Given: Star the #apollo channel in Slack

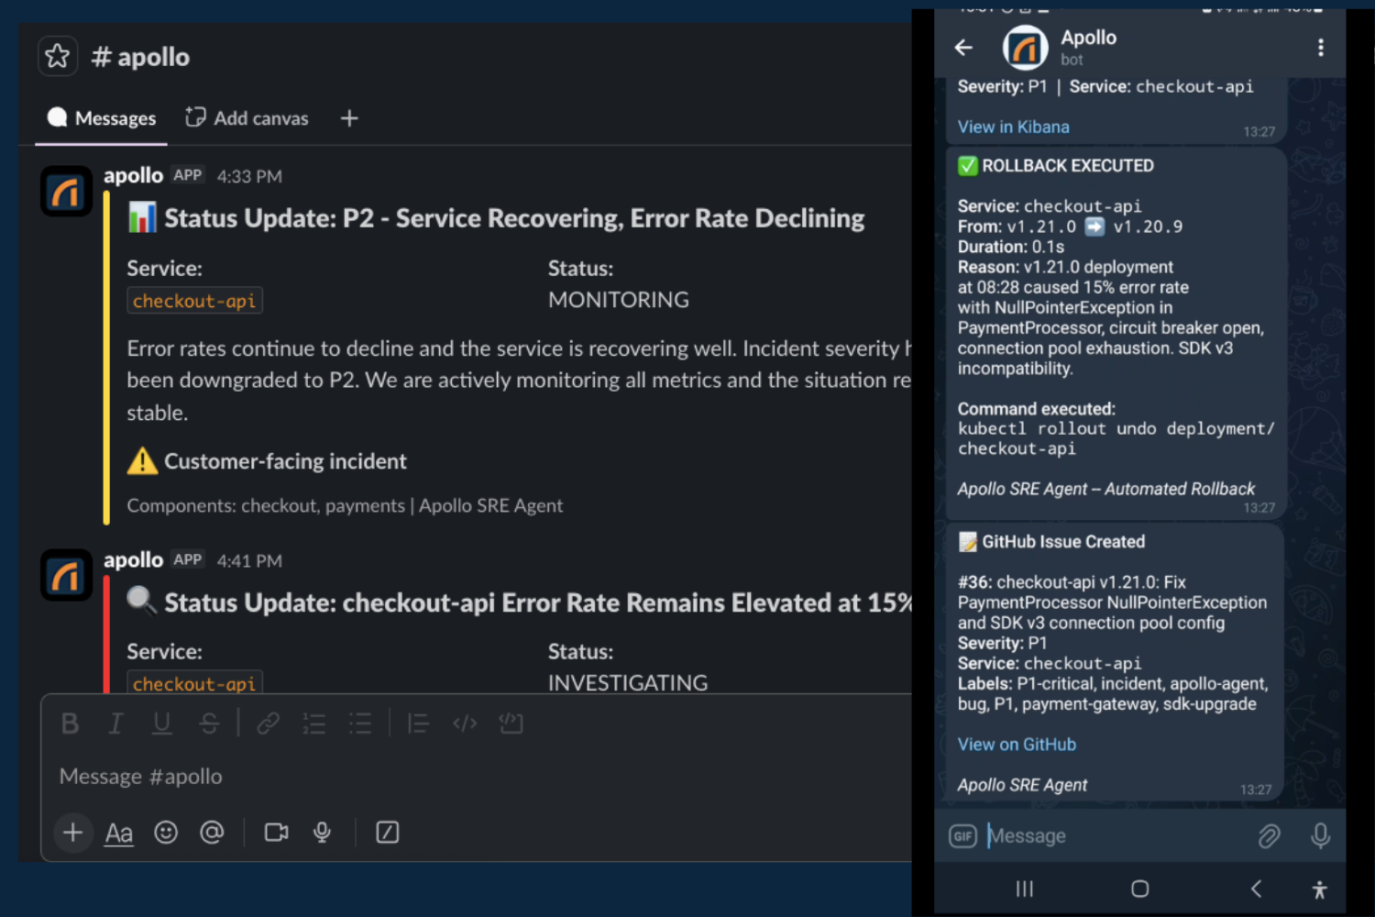Looking at the screenshot, I should coord(57,56).
